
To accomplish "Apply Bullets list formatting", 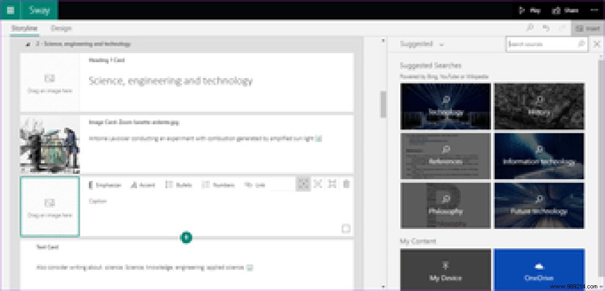I will (x=178, y=185).
